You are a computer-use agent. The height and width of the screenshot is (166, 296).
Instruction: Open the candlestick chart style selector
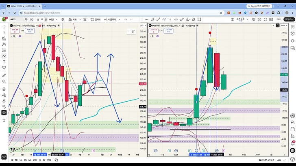tap(63, 19)
